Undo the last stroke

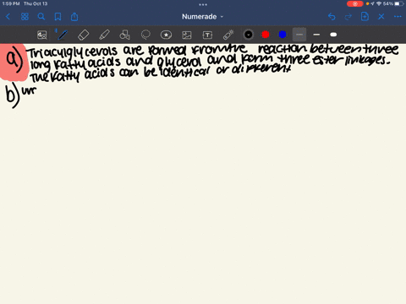332,17
